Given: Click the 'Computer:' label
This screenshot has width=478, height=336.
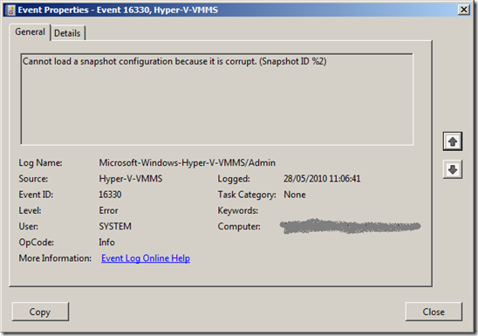Looking at the screenshot, I should [239, 226].
